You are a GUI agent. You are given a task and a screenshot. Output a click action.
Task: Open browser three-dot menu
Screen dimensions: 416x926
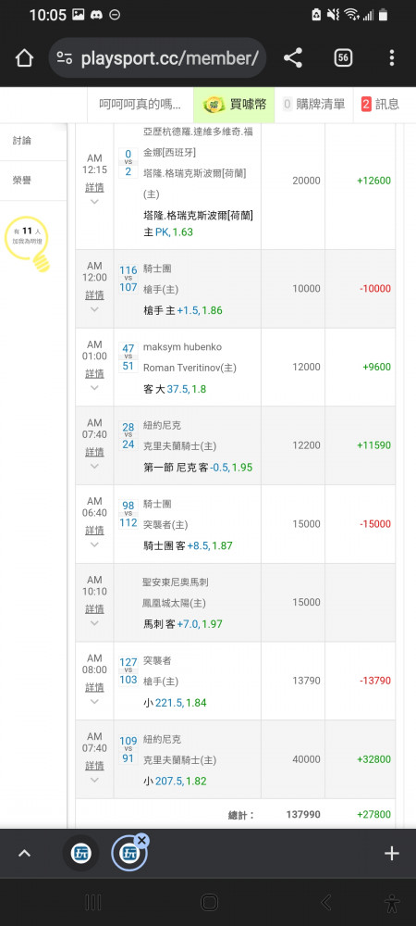[x=392, y=57]
